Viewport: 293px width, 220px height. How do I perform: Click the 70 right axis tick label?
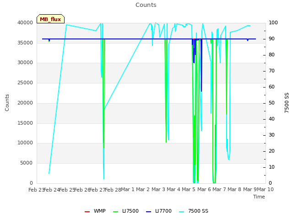click(x=271, y=71)
